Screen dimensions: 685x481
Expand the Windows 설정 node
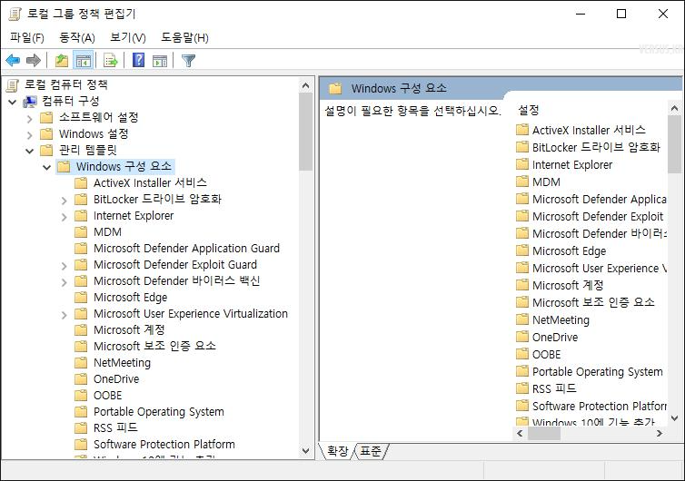30,135
